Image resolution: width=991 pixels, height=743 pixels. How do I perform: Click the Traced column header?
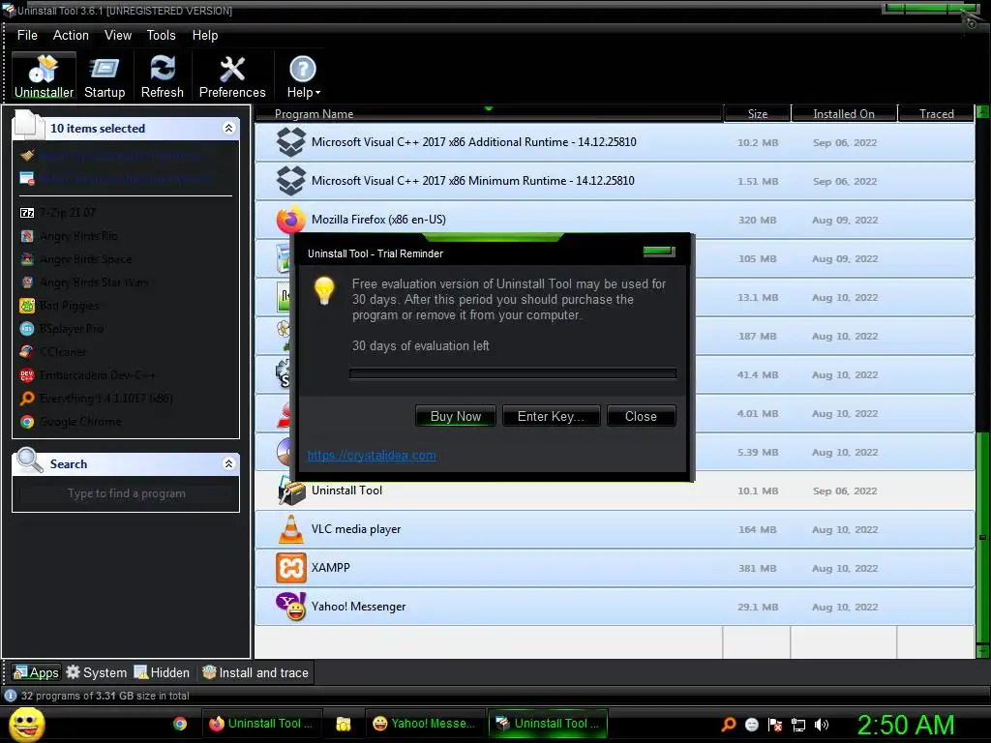936,114
